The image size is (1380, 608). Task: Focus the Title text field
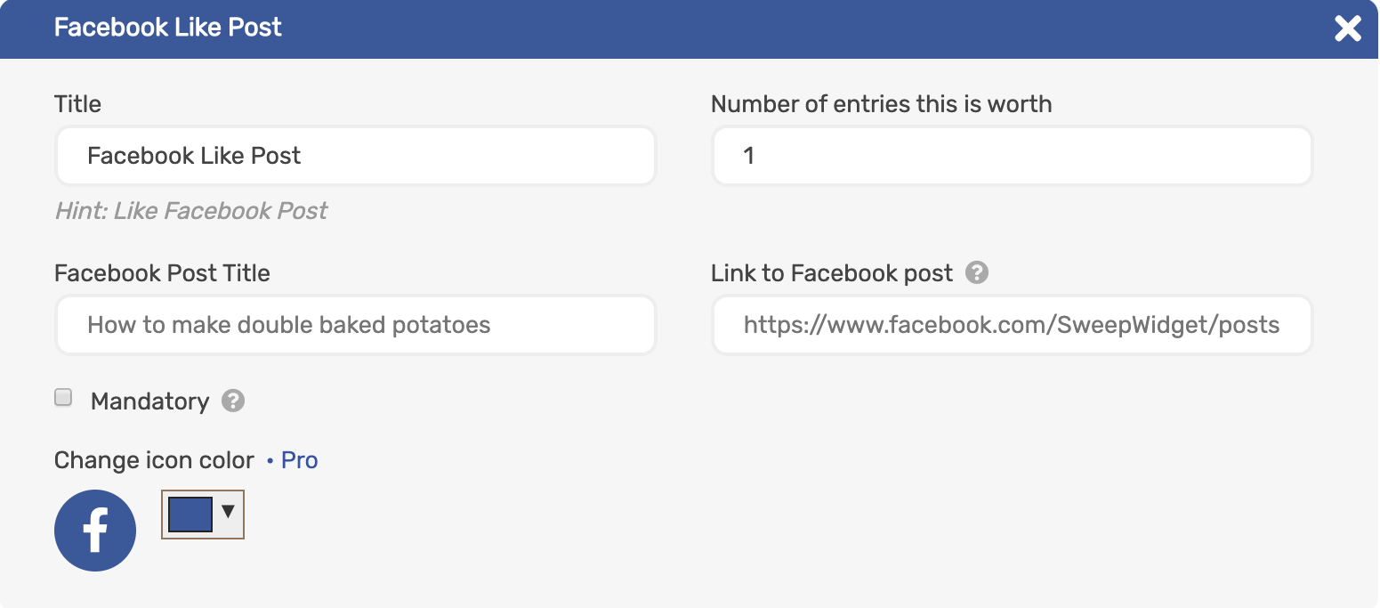(x=356, y=156)
